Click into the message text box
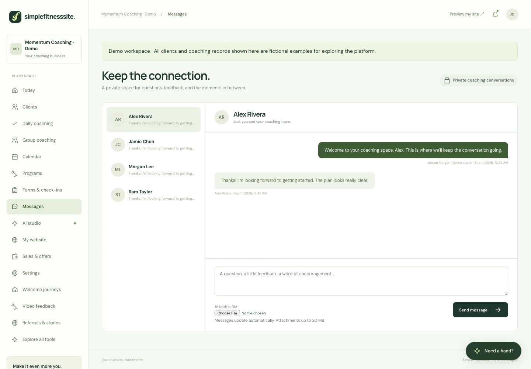Viewport: 531px width, 369px height. coord(361,281)
